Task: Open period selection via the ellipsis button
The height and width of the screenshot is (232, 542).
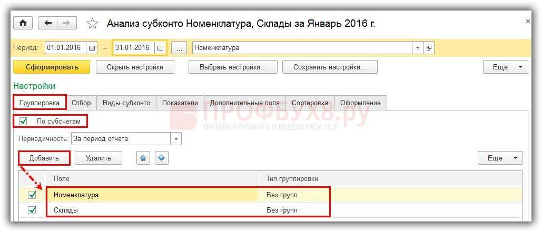Action: [x=179, y=48]
